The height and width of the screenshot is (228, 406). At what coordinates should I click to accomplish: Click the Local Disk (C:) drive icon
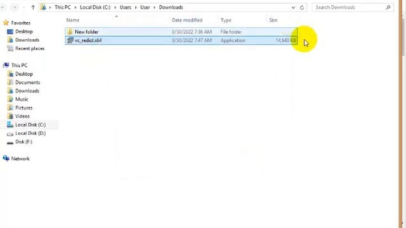click(10, 124)
